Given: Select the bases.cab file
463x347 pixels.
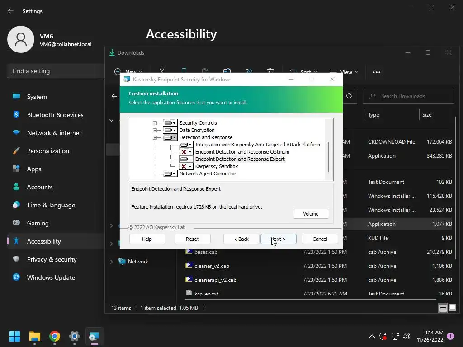Looking at the screenshot, I should tap(206, 252).
